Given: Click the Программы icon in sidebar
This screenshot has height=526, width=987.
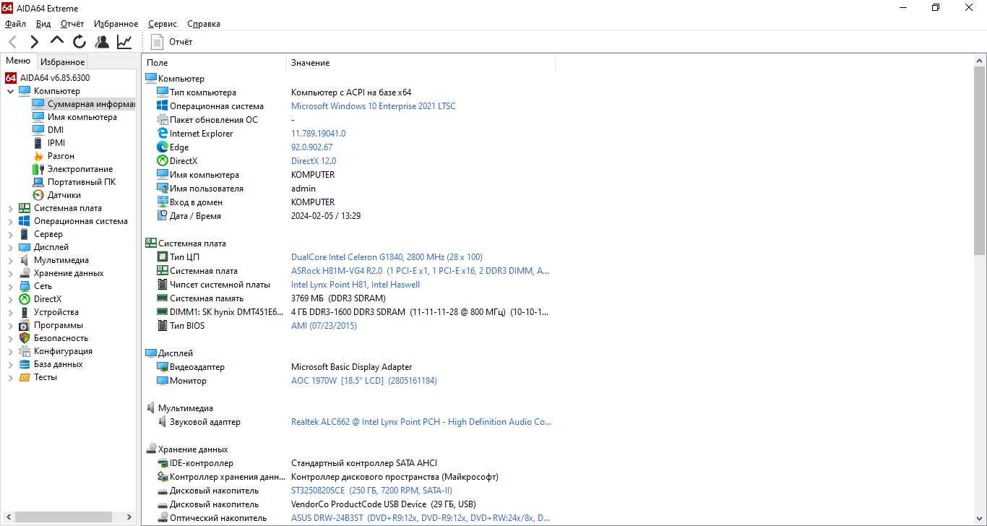Looking at the screenshot, I should [25, 325].
